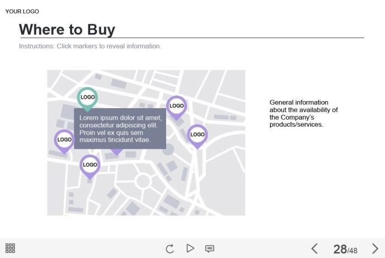Screen dimensions: 385x258
Task: Advance with the next slide arrow
Action: pos(375,249)
